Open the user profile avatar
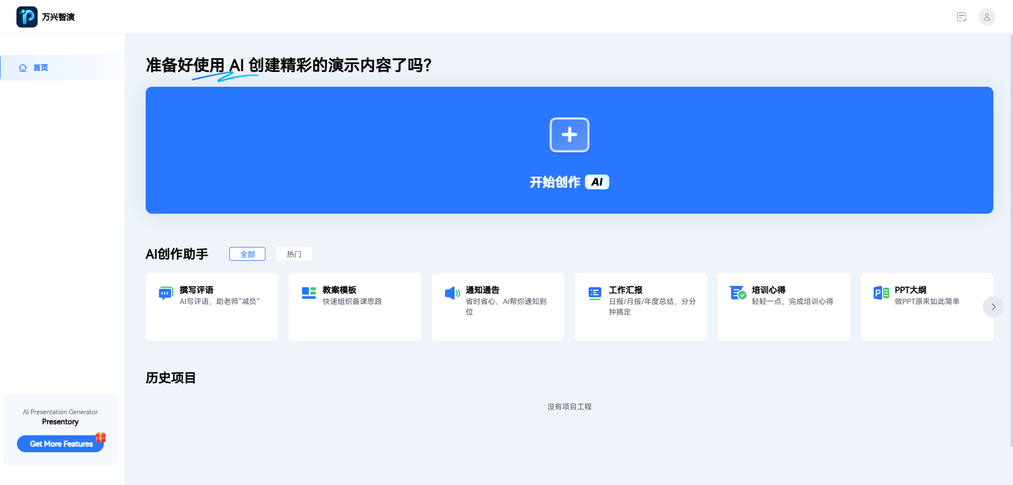The width and height of the screenshot is (1013, 485). pyautogui.click(x=987, y=17)
